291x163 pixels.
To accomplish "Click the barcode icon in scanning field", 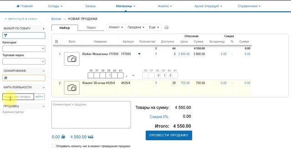I will click(5, 78).
